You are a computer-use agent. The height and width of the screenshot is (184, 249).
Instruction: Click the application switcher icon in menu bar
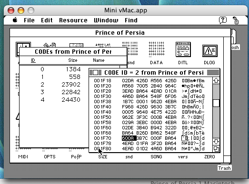coord(236,20)
